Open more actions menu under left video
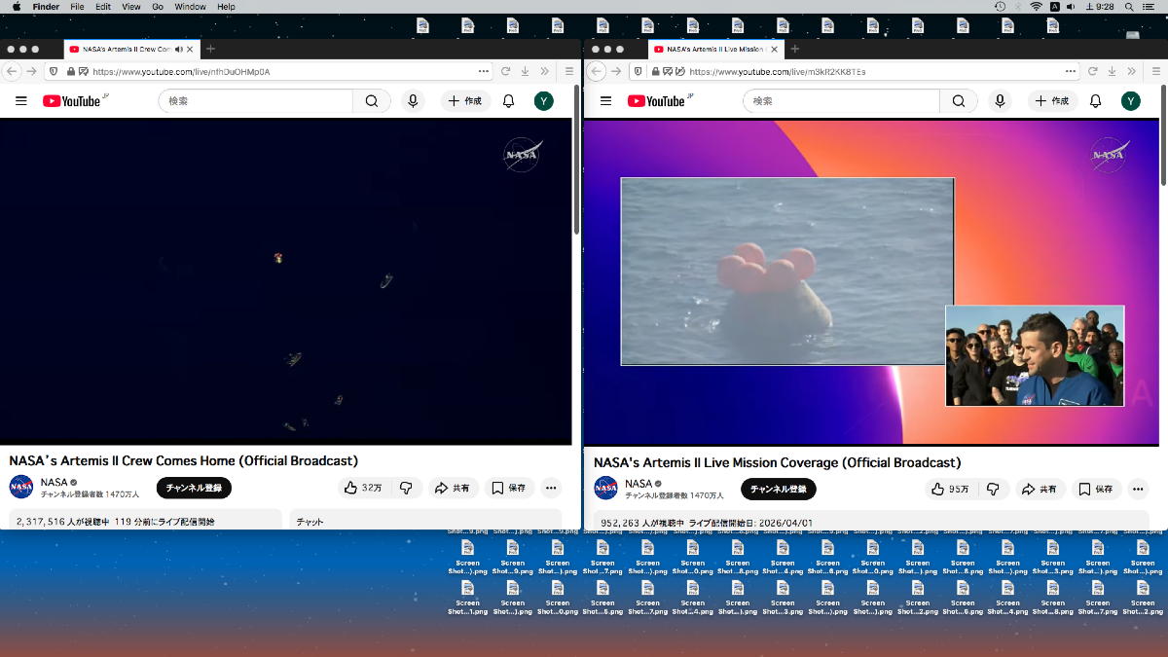Viewport: 1168px width, 657px height. point(551,488)
